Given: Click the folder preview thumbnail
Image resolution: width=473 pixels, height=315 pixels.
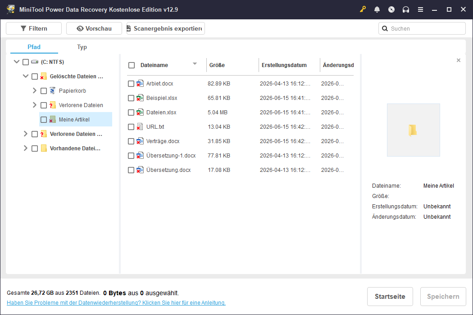Looking at the screenshot, I should coord(413,130).
